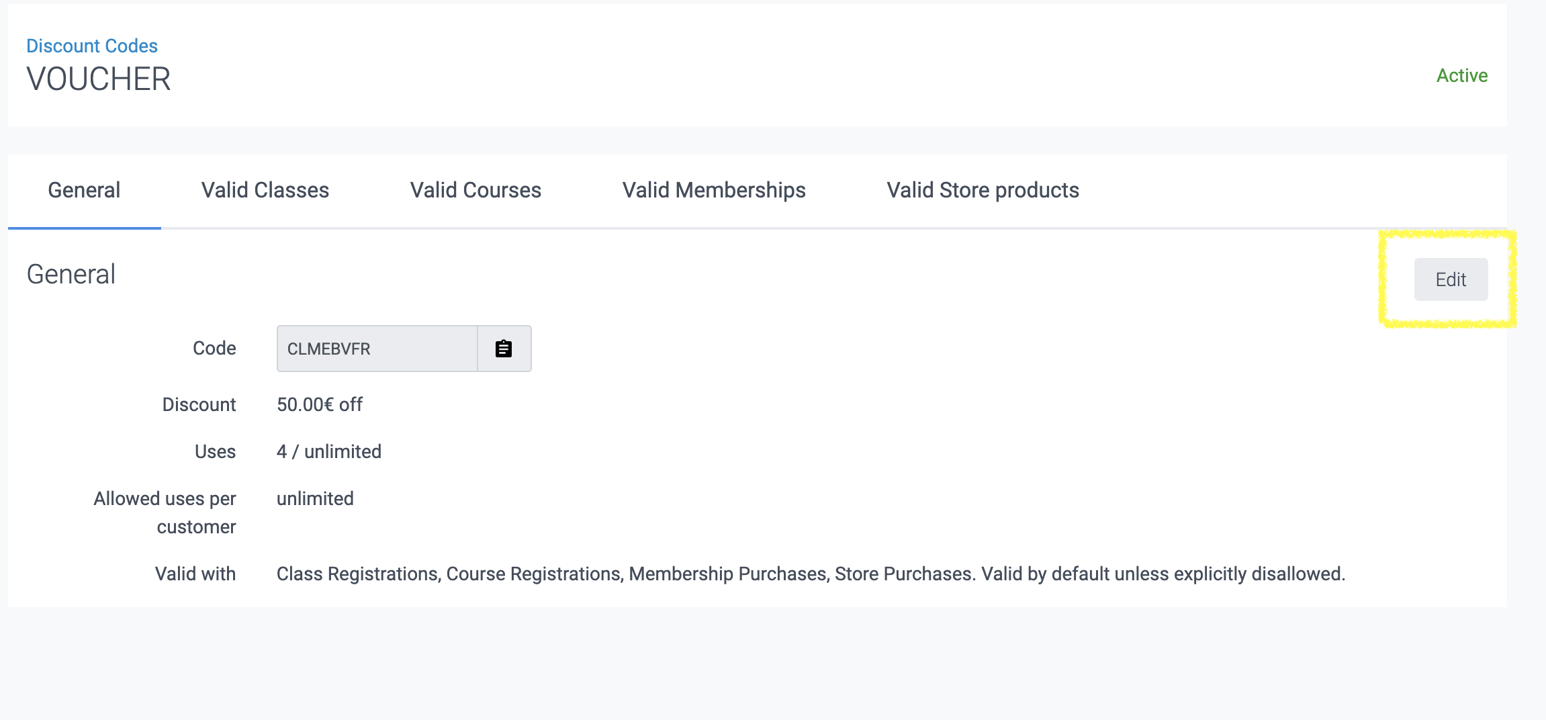Click the VOUCHER page title
The width and height of the screenshot is (1546, 720).
(99, 79)
